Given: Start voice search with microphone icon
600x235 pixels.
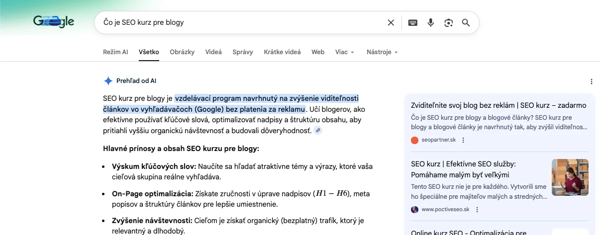Looking at the screenshot, I should (431, 22).
